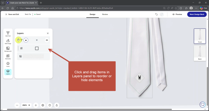Close the Zazzle Neck Tie tab
The image size is (209, 111).
tap(36, 3)
